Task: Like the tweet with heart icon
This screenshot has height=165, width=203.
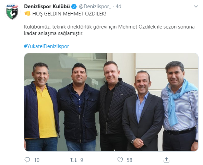Action: (120, 160)
